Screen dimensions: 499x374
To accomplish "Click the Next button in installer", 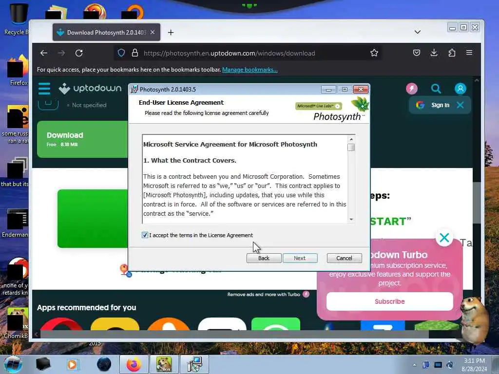I will 300,258.
